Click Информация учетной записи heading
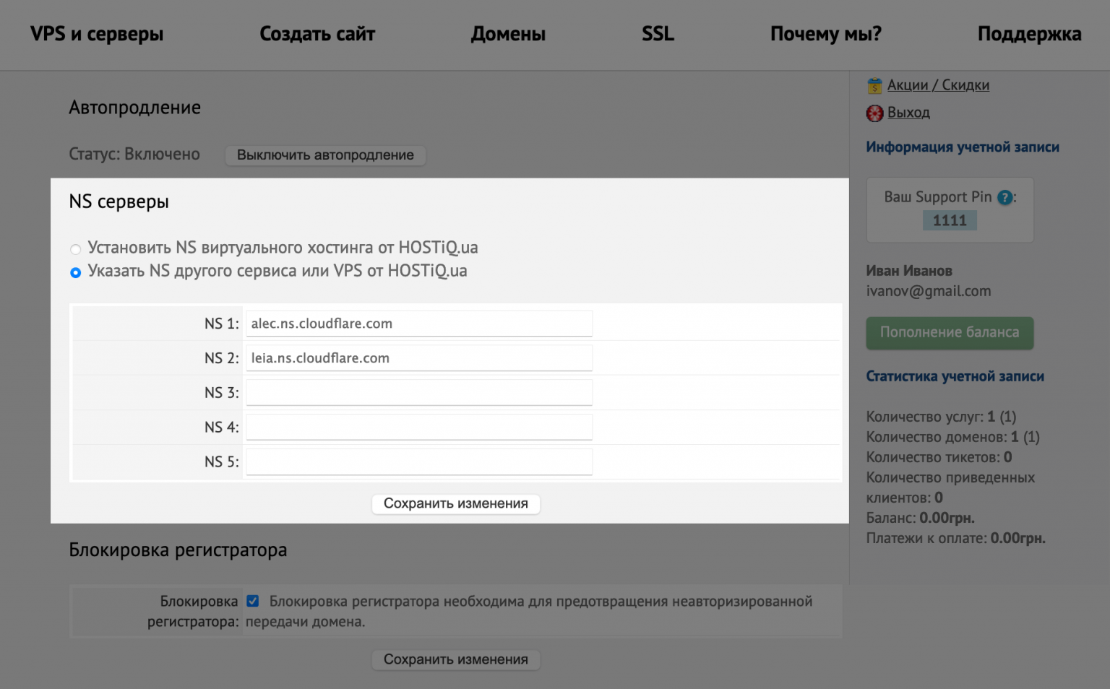The width and height of the screenshot is (1110, 689). click(x=963, y=147)
